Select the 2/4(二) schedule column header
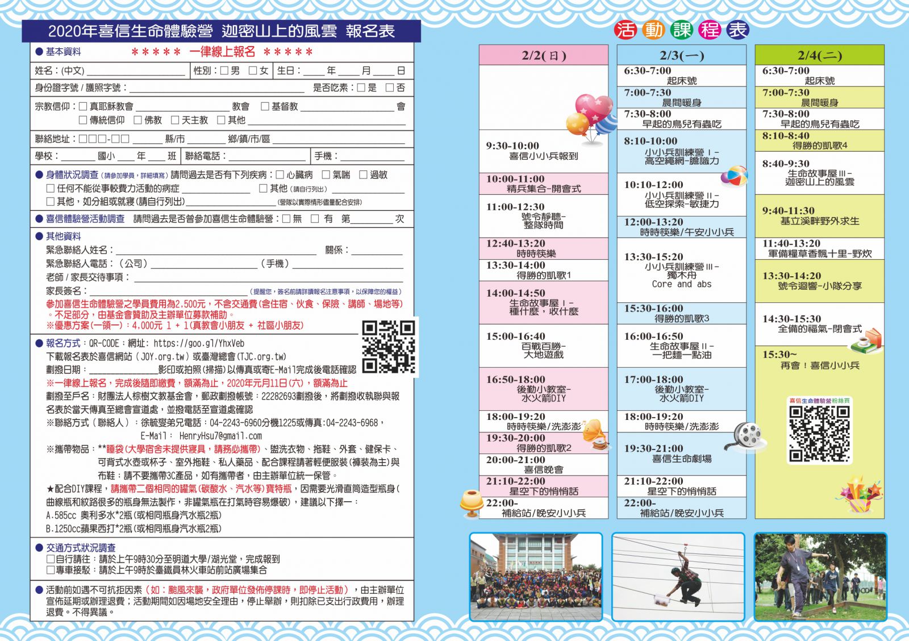 click(x=819, y=56)
